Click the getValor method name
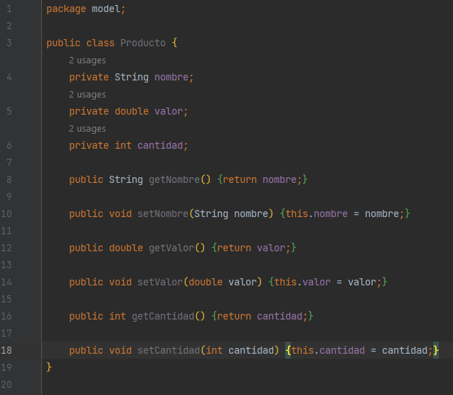453x395 pixels. (171, 248)
